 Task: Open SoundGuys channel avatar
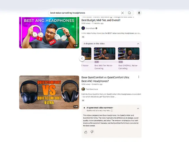point(83,28)
